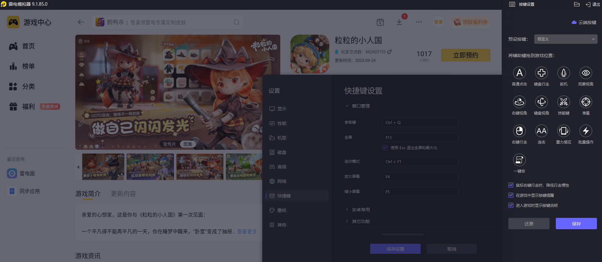Click the 老板键 Ctrl + Q field

tap(420, 122)
